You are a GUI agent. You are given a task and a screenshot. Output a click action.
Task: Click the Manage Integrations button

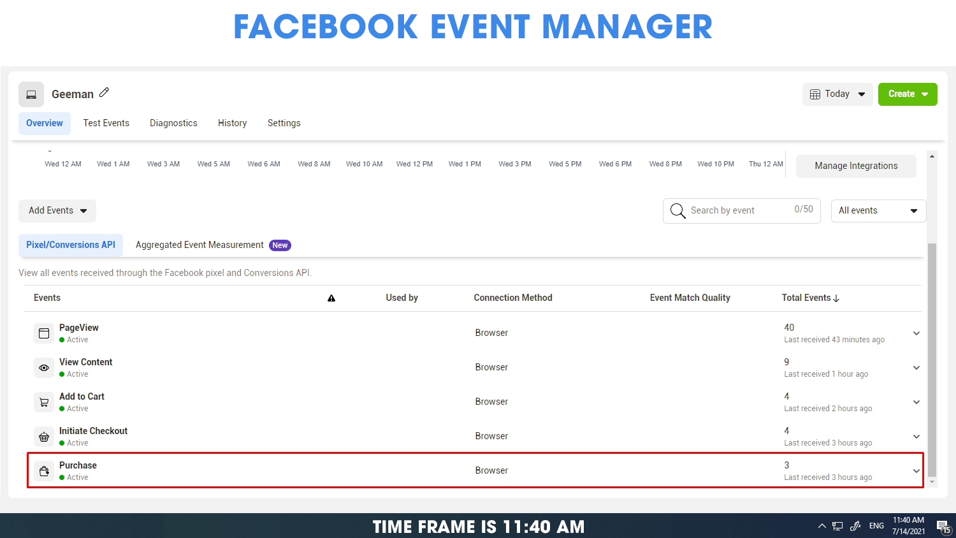tap(856, 166)
